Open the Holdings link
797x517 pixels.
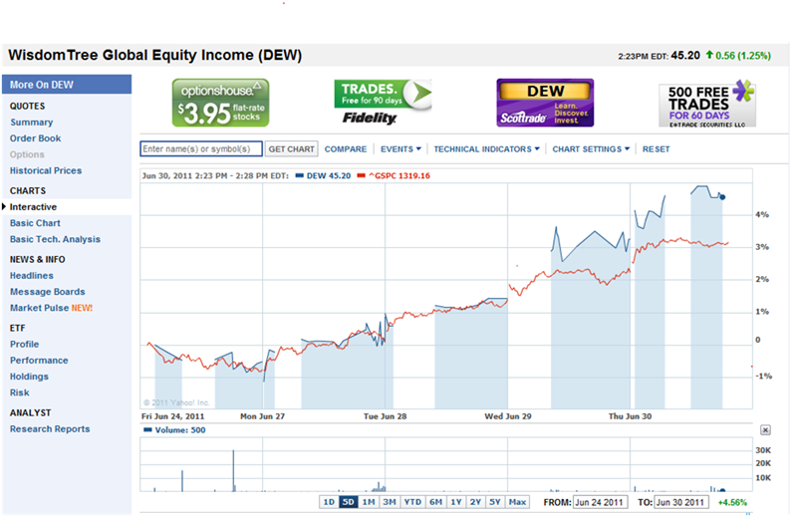coord(29,377)
